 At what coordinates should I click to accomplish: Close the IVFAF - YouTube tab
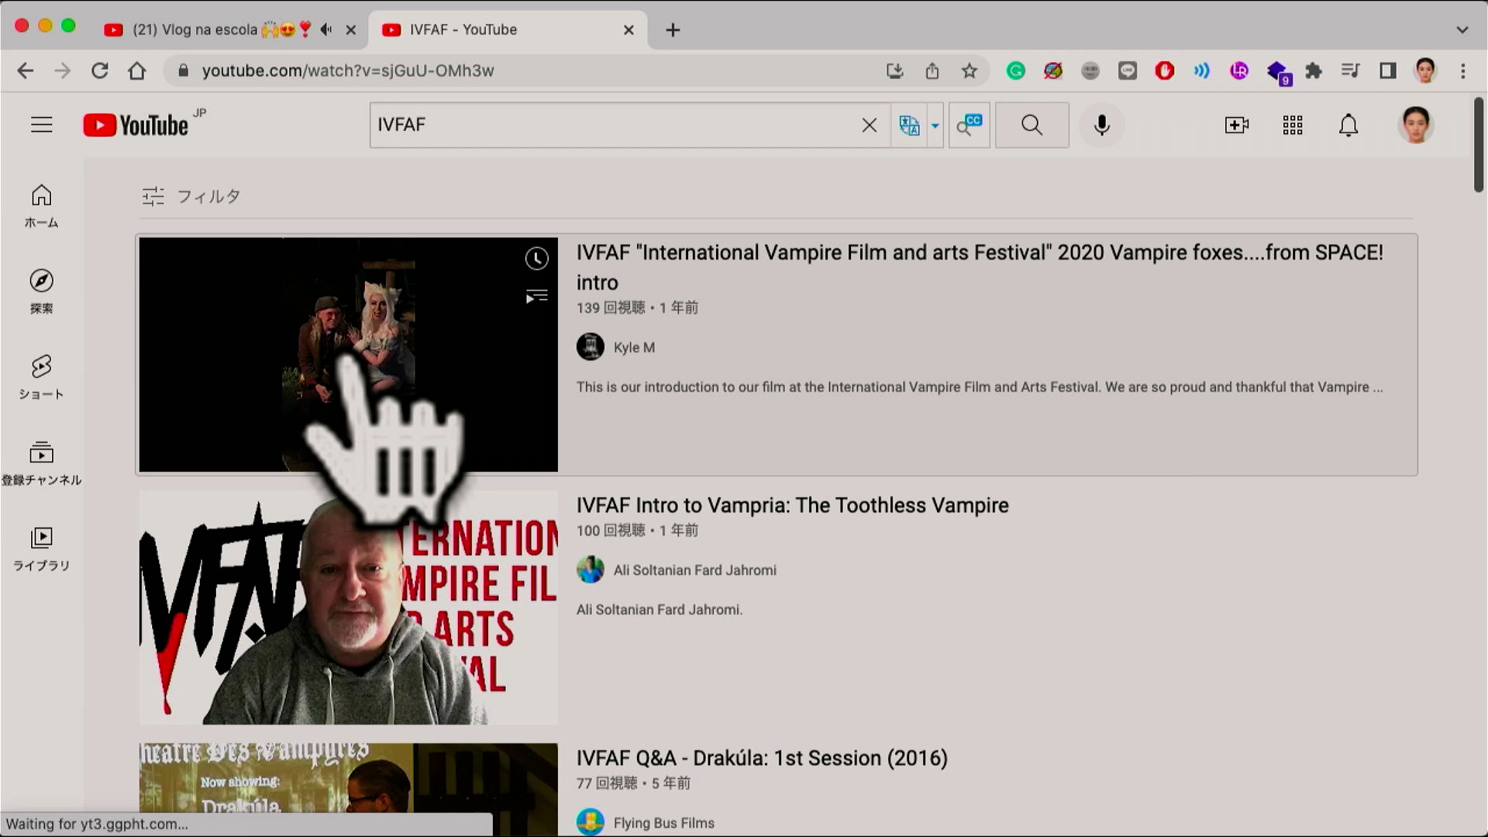click(629, 29)
